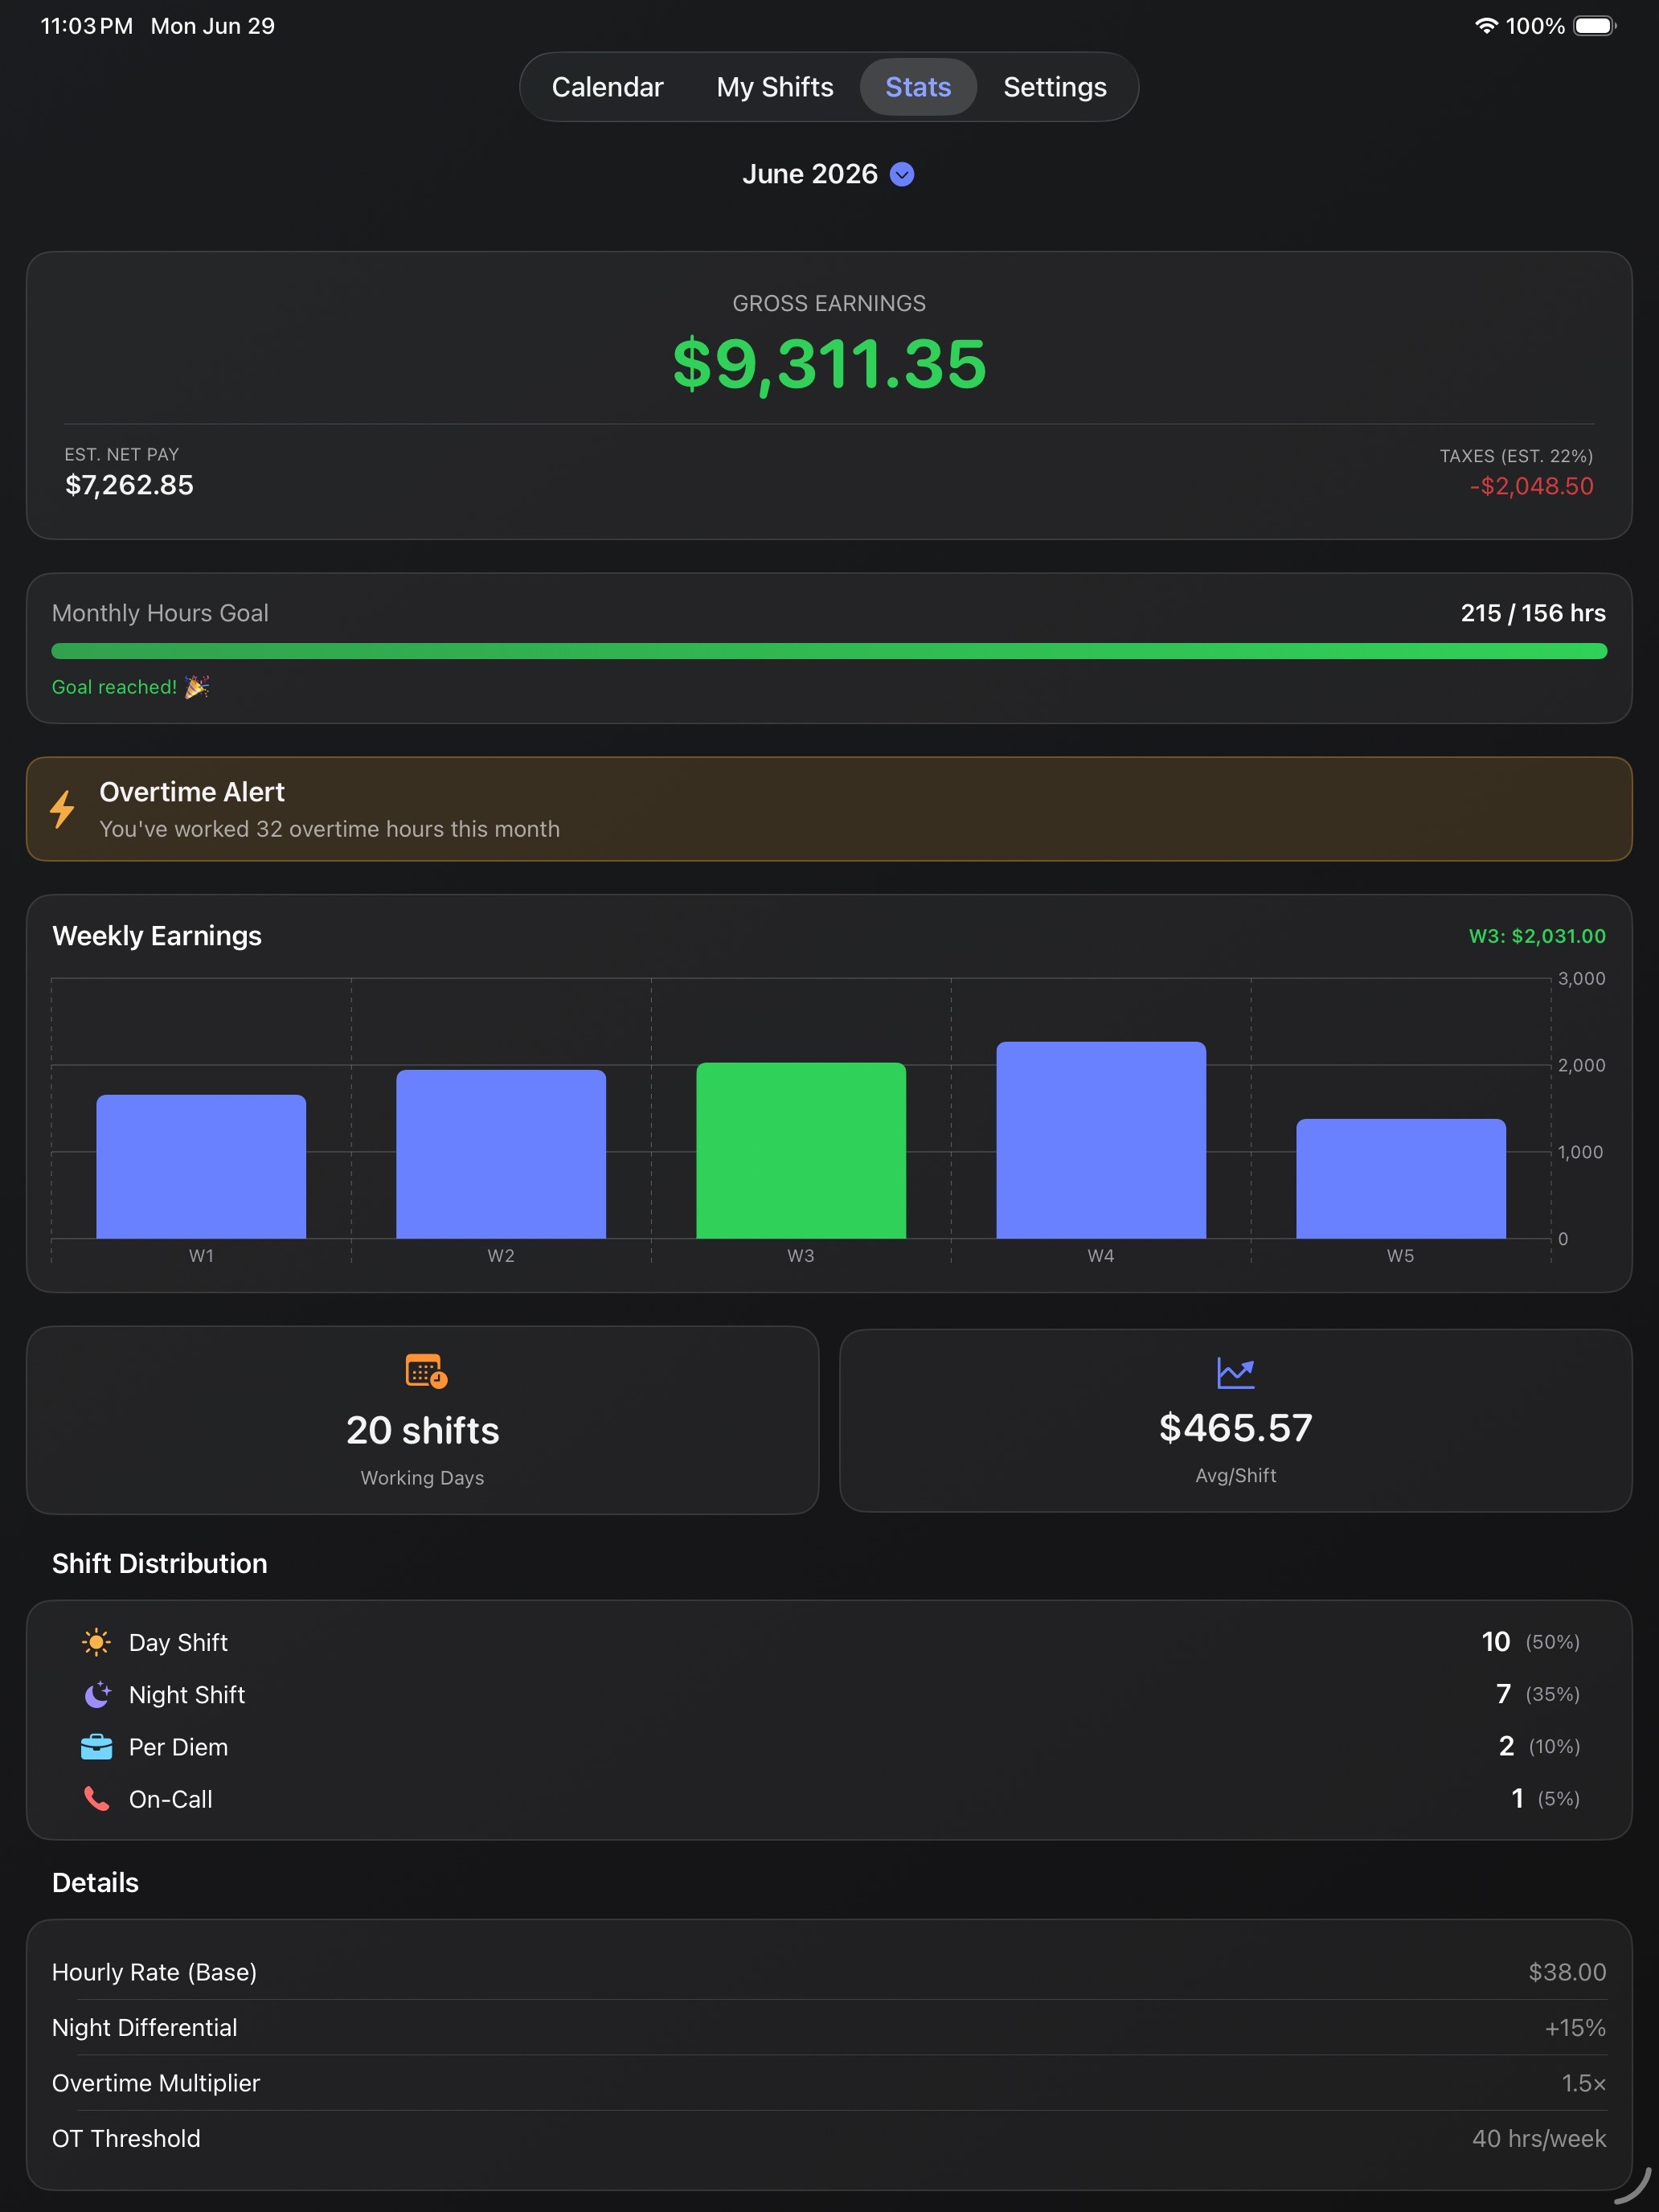Open the Settings tab
This screenshot has width=1659, height=2212.
click(x=1055, y=87)
